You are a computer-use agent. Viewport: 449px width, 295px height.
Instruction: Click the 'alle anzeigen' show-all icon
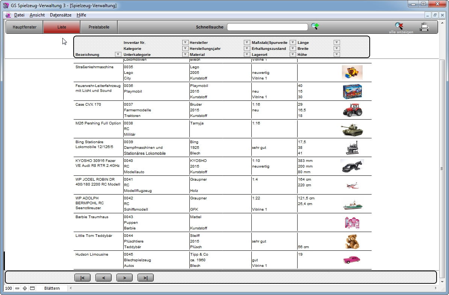pos(399,27)
